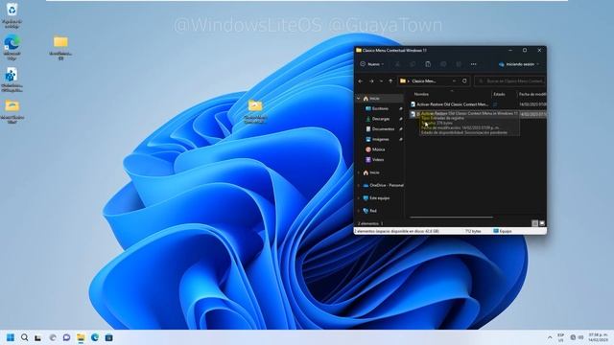This screenshot has height=345, width=614.
Task: Go back with the Explorer back arrow
Action: click(x=361, y=81)
